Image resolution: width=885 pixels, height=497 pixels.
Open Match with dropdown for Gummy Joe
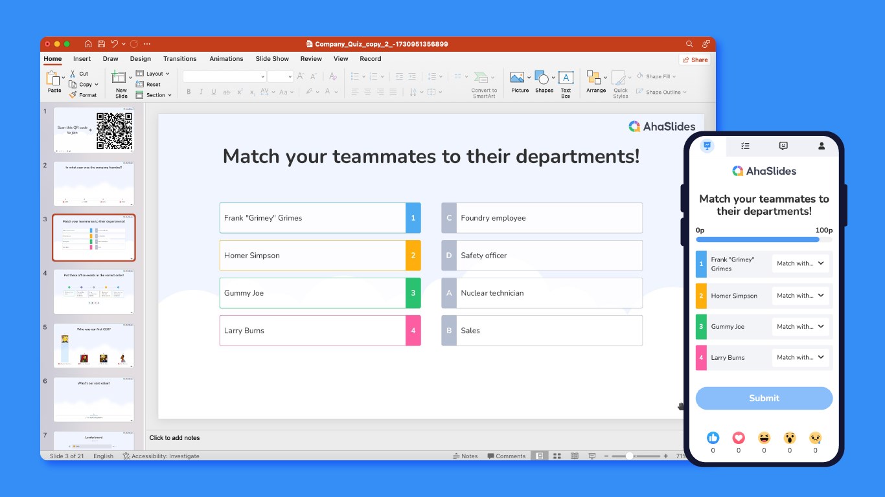(x=800, y=326)
